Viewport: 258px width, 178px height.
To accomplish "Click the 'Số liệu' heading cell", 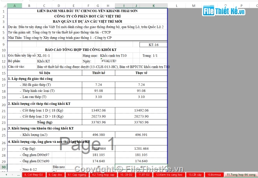I will point(45,73).
